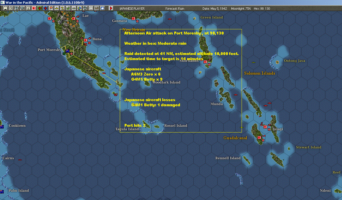Image resolution: width=342 pixels, height=200 pixels.
Task: Select the Japanese flag base at Gasmata
Action: click(133, 19)
